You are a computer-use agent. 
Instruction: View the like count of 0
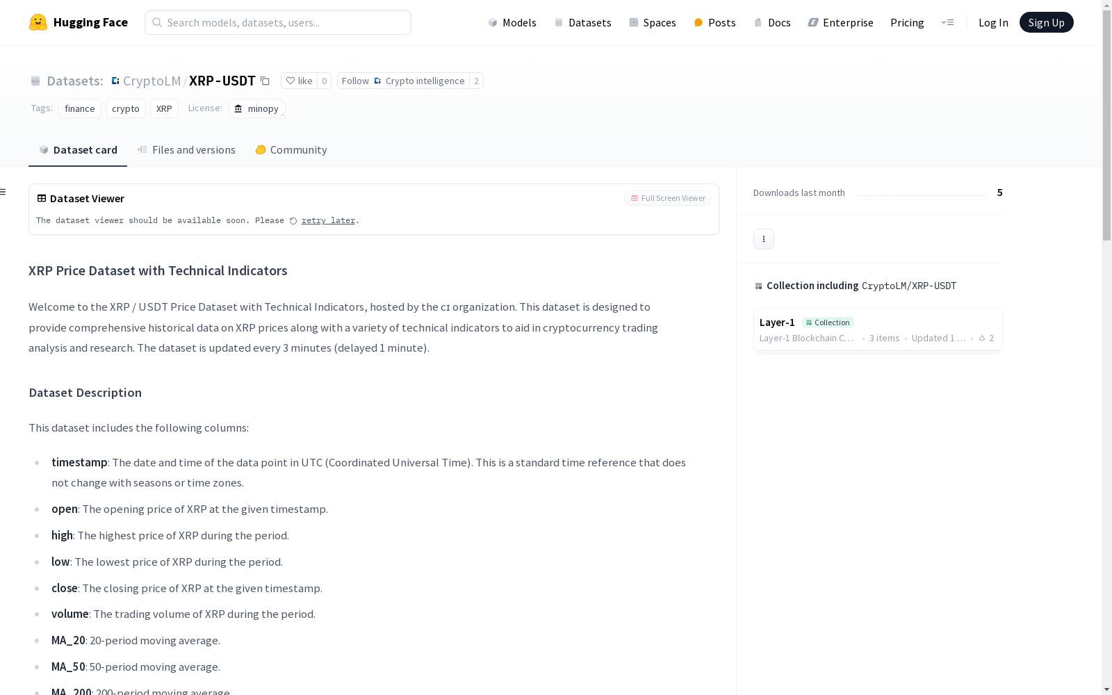click(324, 81)
